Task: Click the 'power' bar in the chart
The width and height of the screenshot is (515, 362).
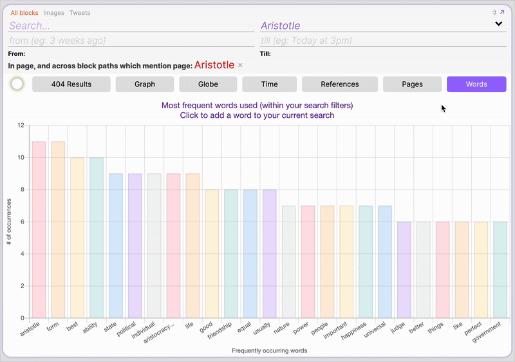Action: (308, 262)
